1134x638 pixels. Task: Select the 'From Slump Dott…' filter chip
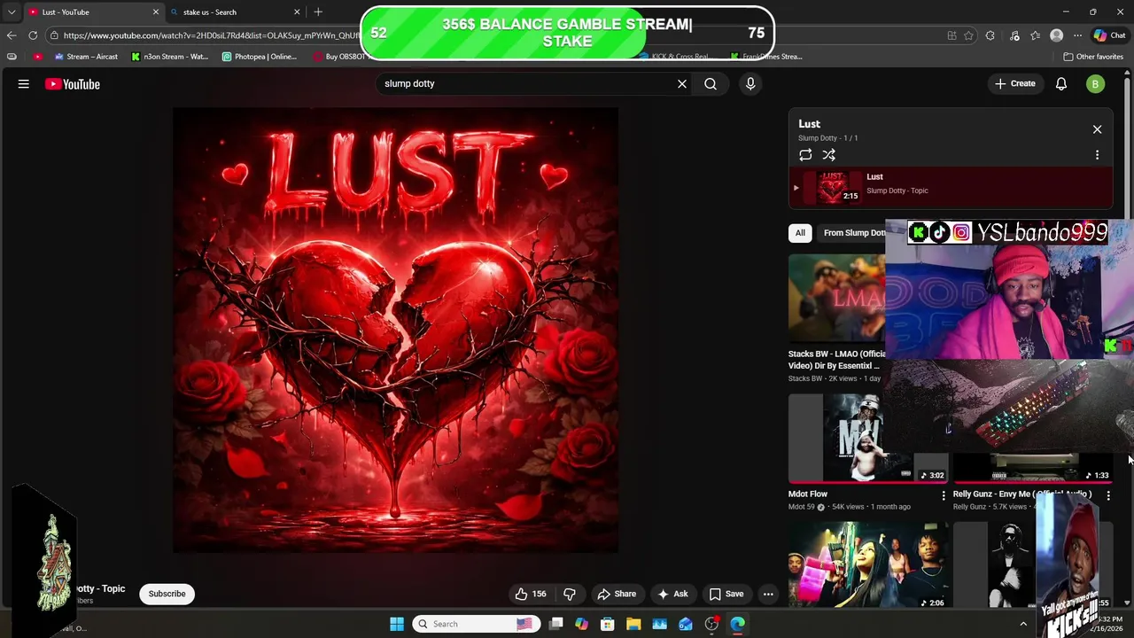click(853, 233)
